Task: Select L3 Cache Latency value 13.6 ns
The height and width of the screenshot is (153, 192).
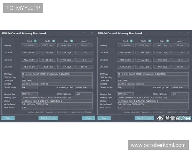Action: click(84, 67)
